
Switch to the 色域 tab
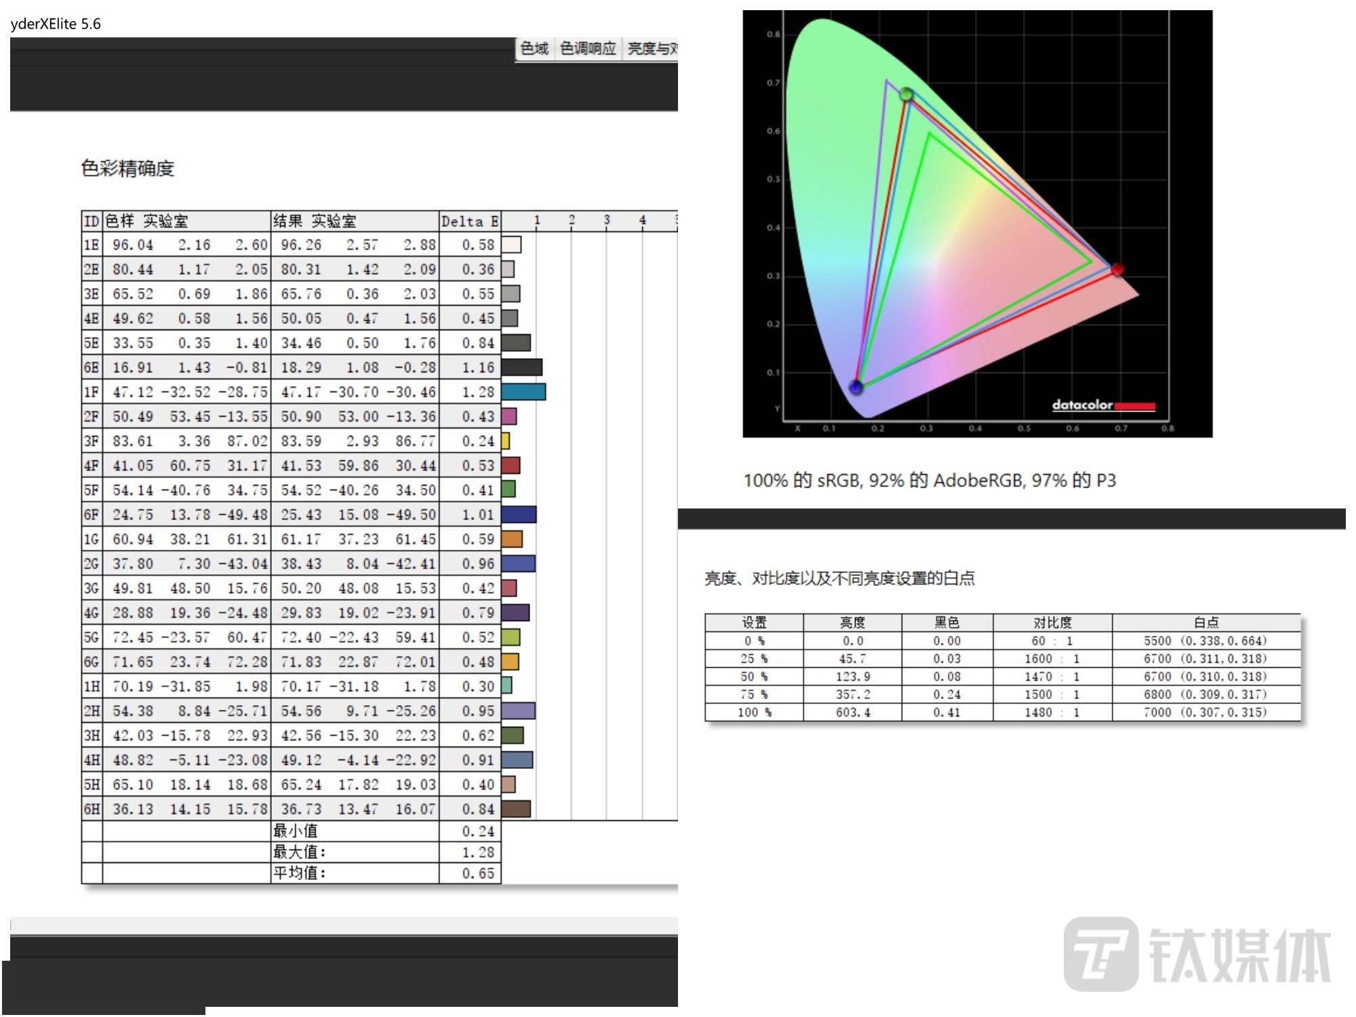pyautogui.click(x=534, y=48)
